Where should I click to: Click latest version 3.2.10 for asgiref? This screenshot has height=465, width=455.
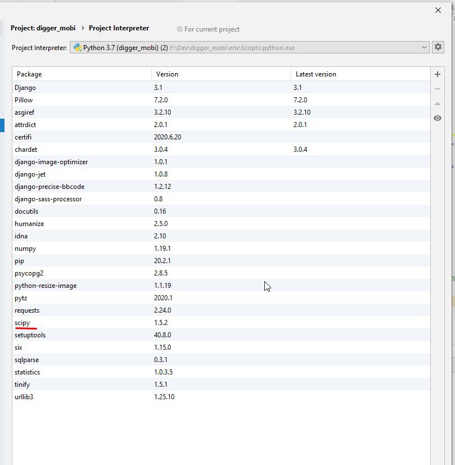(x=302, y=112)
